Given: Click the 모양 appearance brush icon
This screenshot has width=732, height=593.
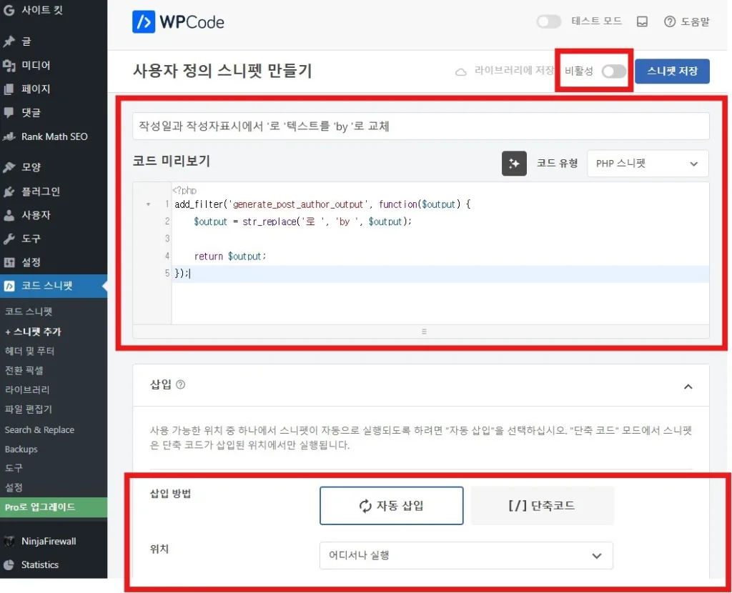Looking at the screenshot, I should 9,167.
